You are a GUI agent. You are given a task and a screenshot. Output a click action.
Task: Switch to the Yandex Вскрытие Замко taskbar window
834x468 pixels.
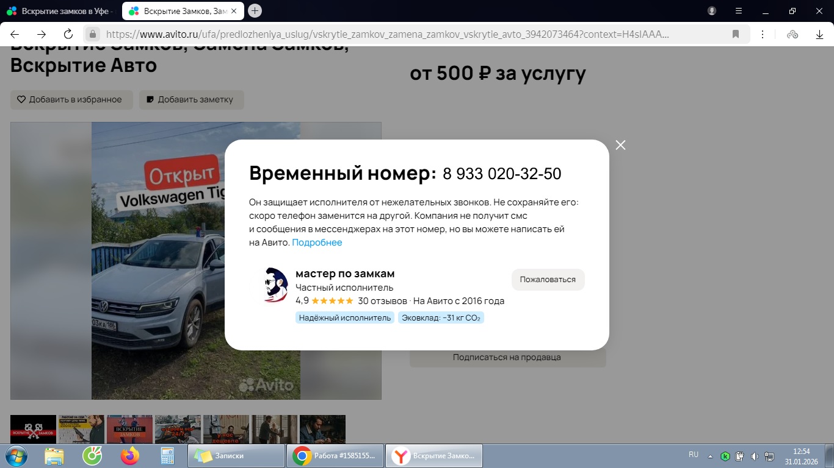coord(434,456)
